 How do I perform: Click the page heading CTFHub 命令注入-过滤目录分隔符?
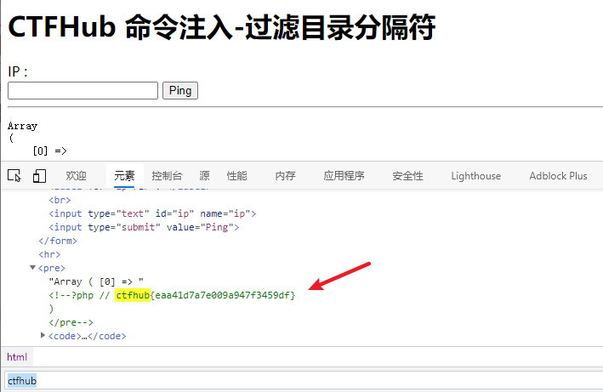[221, 27]
